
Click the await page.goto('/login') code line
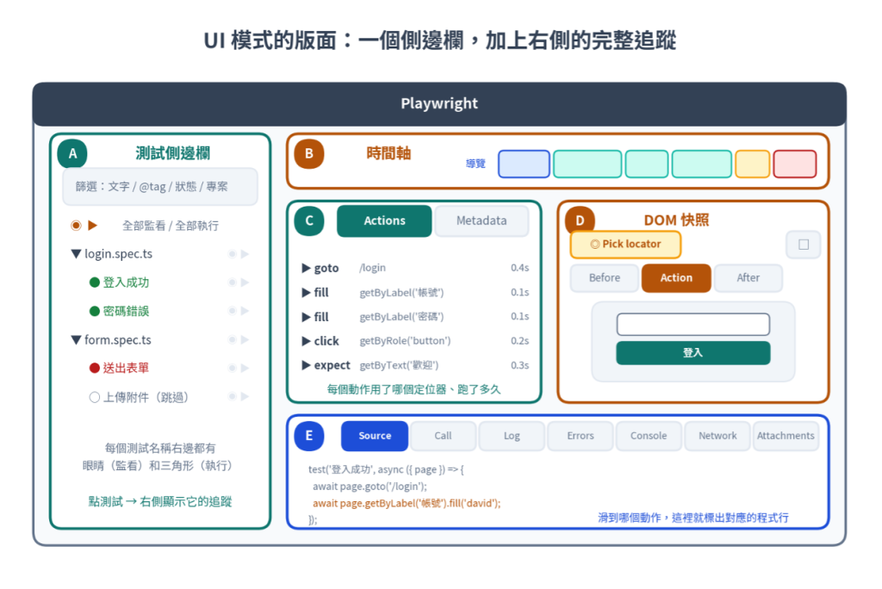[370, 487]
